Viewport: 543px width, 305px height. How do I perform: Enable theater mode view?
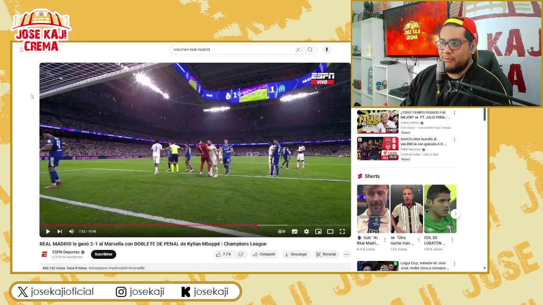point(330,231)
